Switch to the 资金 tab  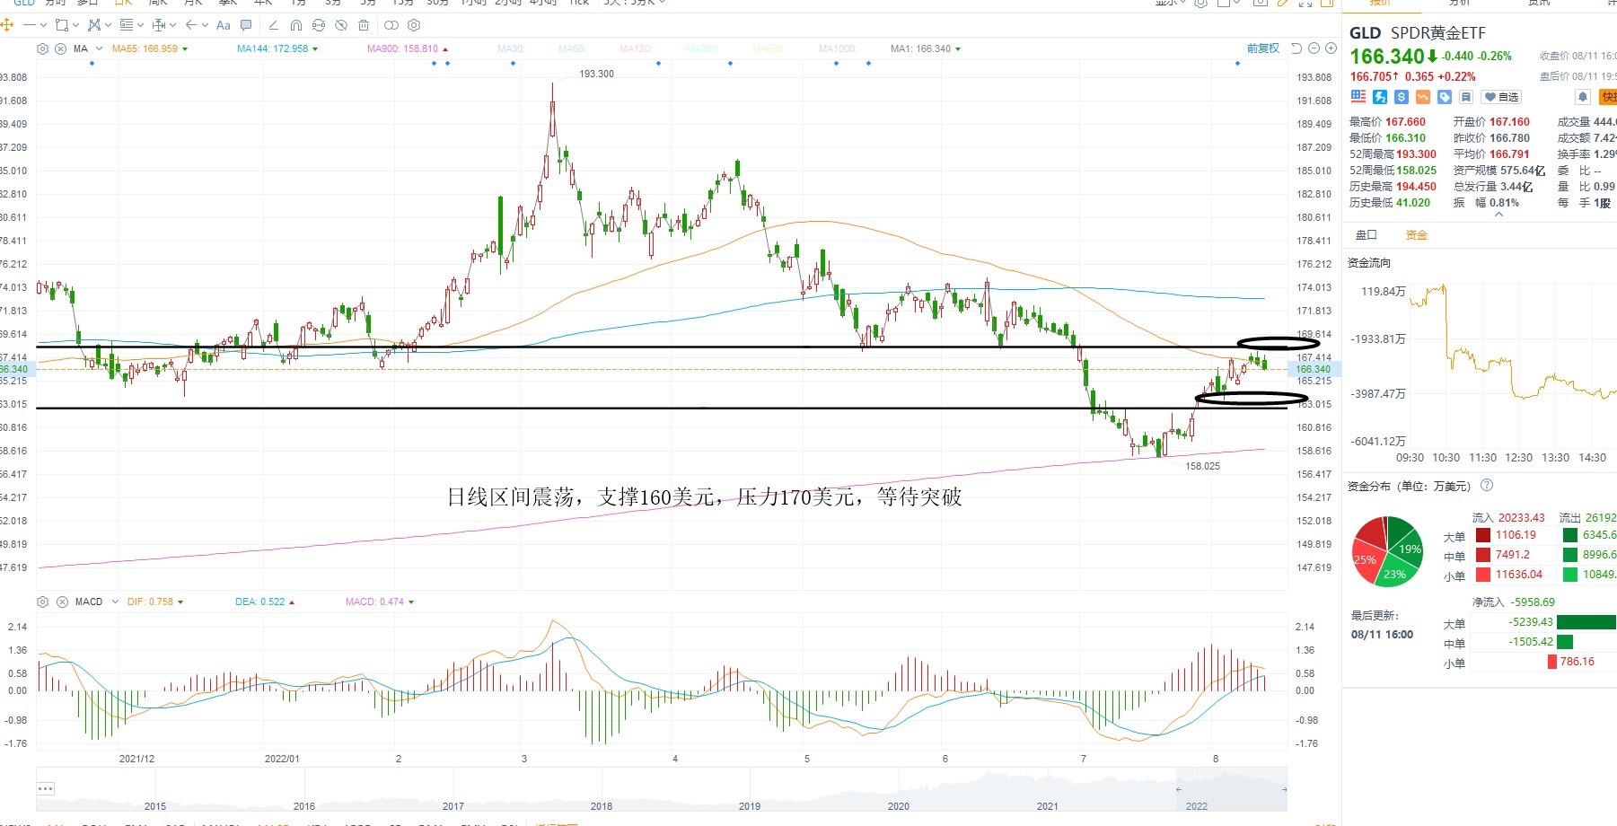pos(1416,235)
